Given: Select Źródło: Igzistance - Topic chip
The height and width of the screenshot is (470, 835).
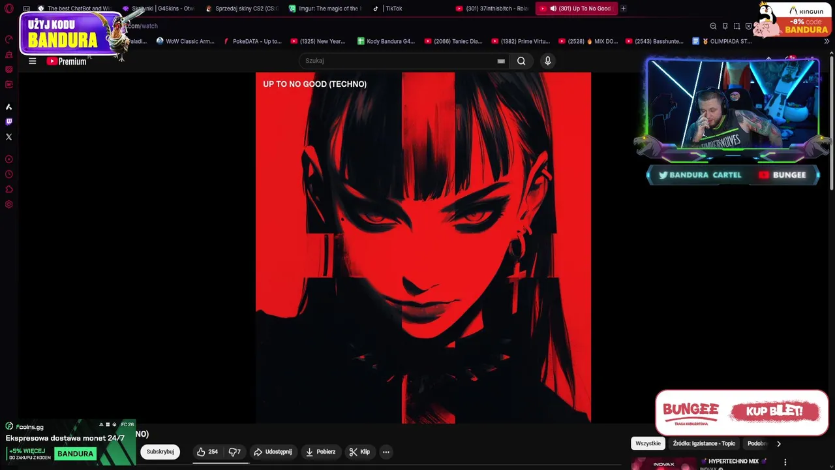Looking at the screenshot, I should click(x=704, y=444).
